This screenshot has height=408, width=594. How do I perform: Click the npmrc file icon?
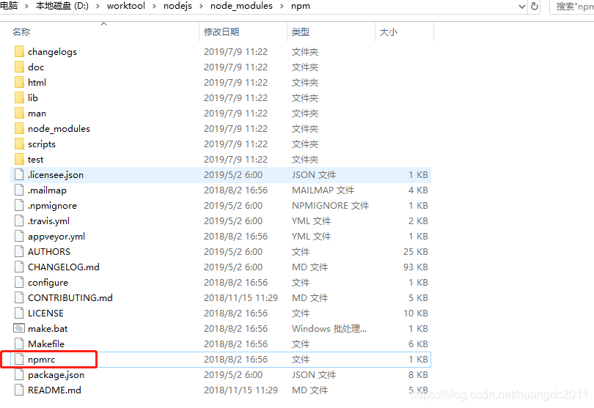tap(19, 359)
